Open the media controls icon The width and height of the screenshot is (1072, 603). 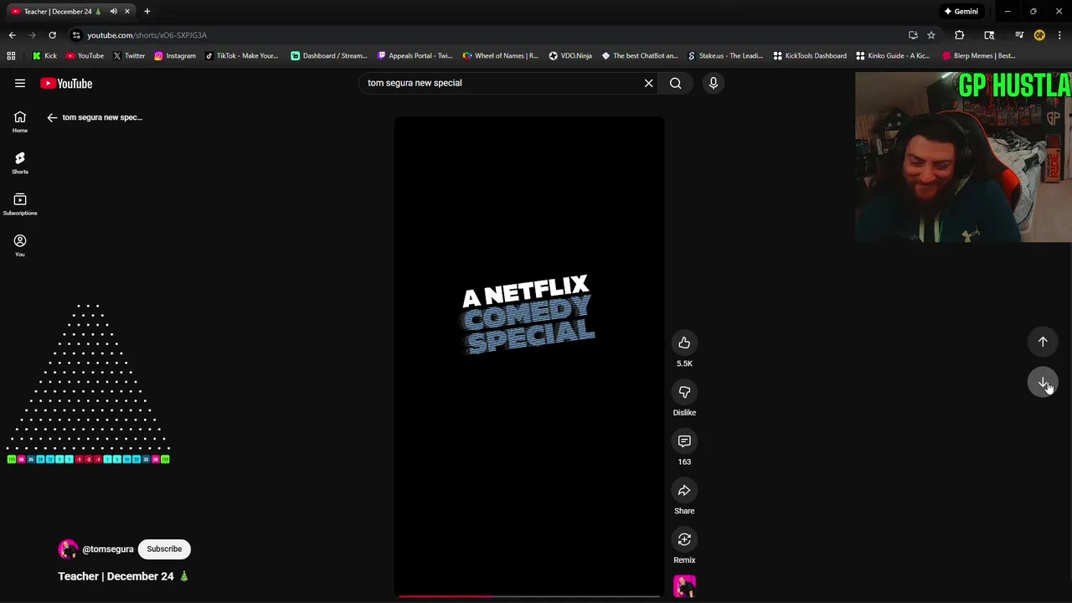tap(1019, 35)
